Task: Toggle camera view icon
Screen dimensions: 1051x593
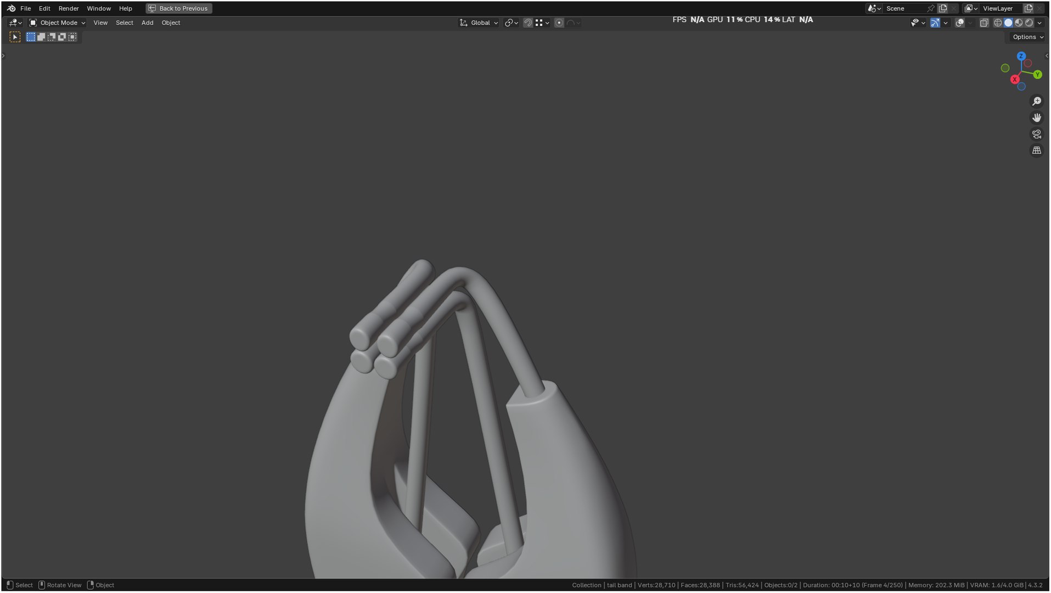Action: pos(1036,134)
